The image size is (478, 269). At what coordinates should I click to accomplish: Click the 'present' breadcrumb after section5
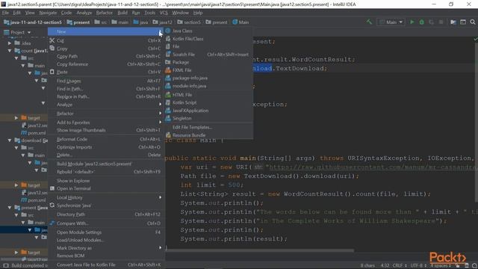(x=217, y=22)
